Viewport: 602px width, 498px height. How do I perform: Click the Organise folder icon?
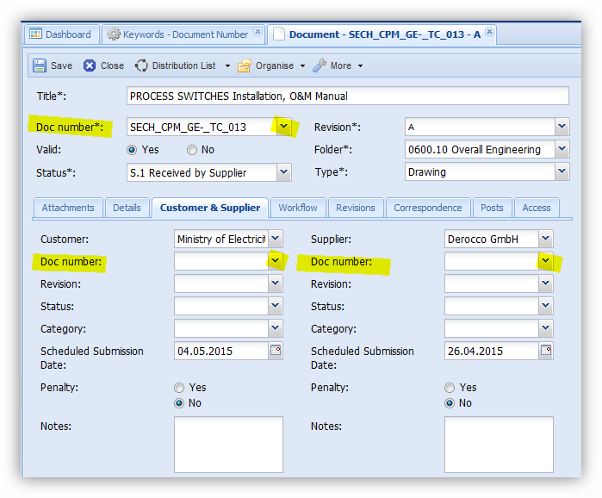[x=245, y=65]
